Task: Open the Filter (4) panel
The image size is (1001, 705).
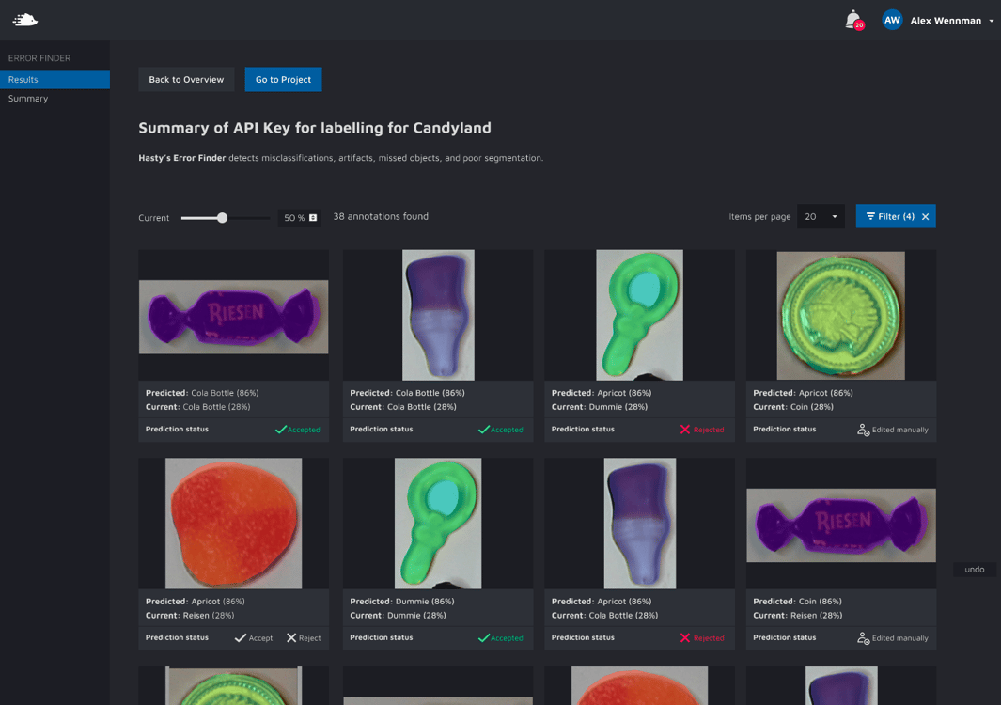Action: pos(889,217)
